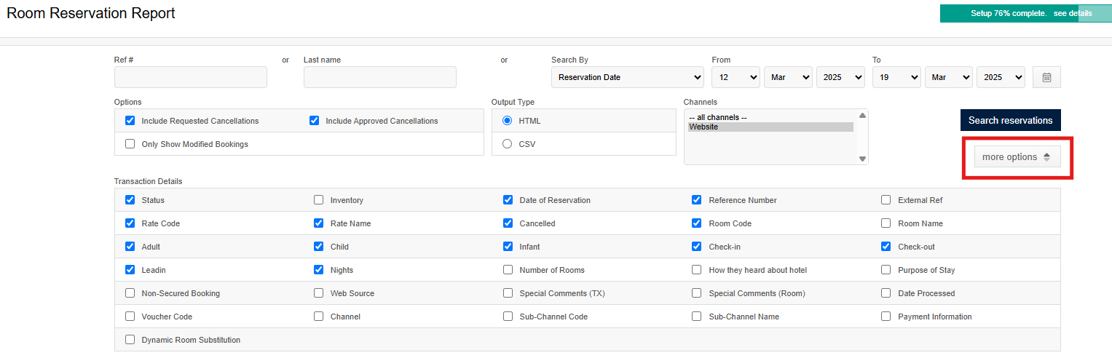Enable Sub-Channel Code checkbox
The image size is (1112, 358).
pos(508,317)
